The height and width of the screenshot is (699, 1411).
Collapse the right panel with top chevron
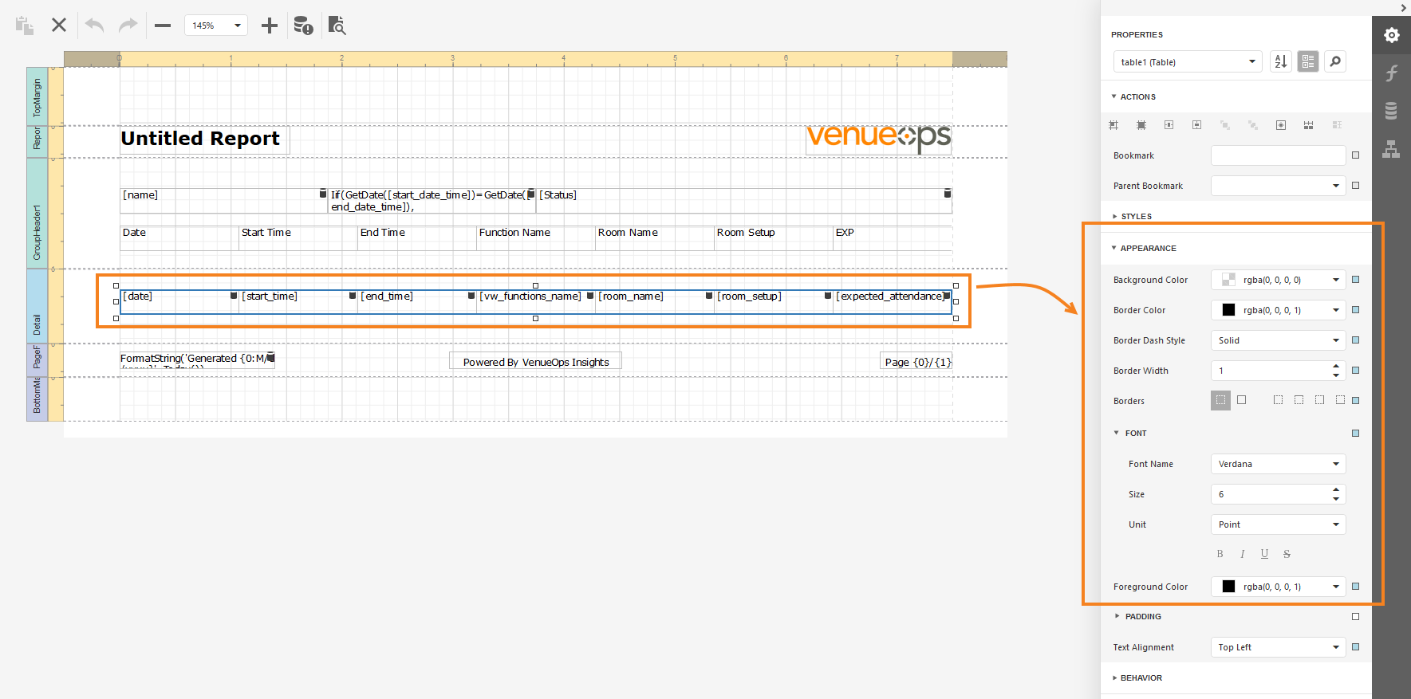1404,8
